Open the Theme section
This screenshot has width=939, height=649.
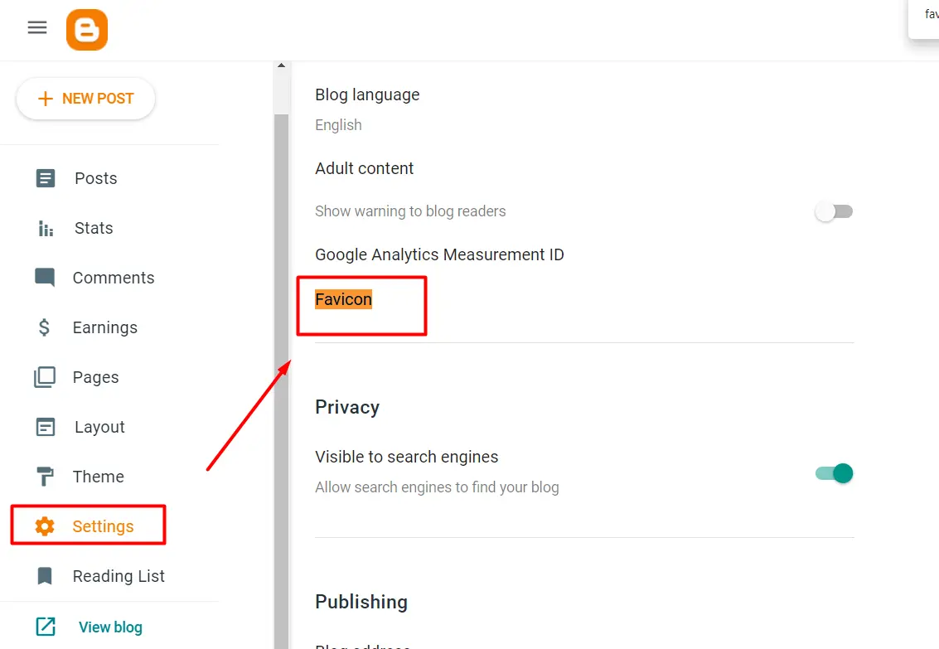tap(99, 477)
